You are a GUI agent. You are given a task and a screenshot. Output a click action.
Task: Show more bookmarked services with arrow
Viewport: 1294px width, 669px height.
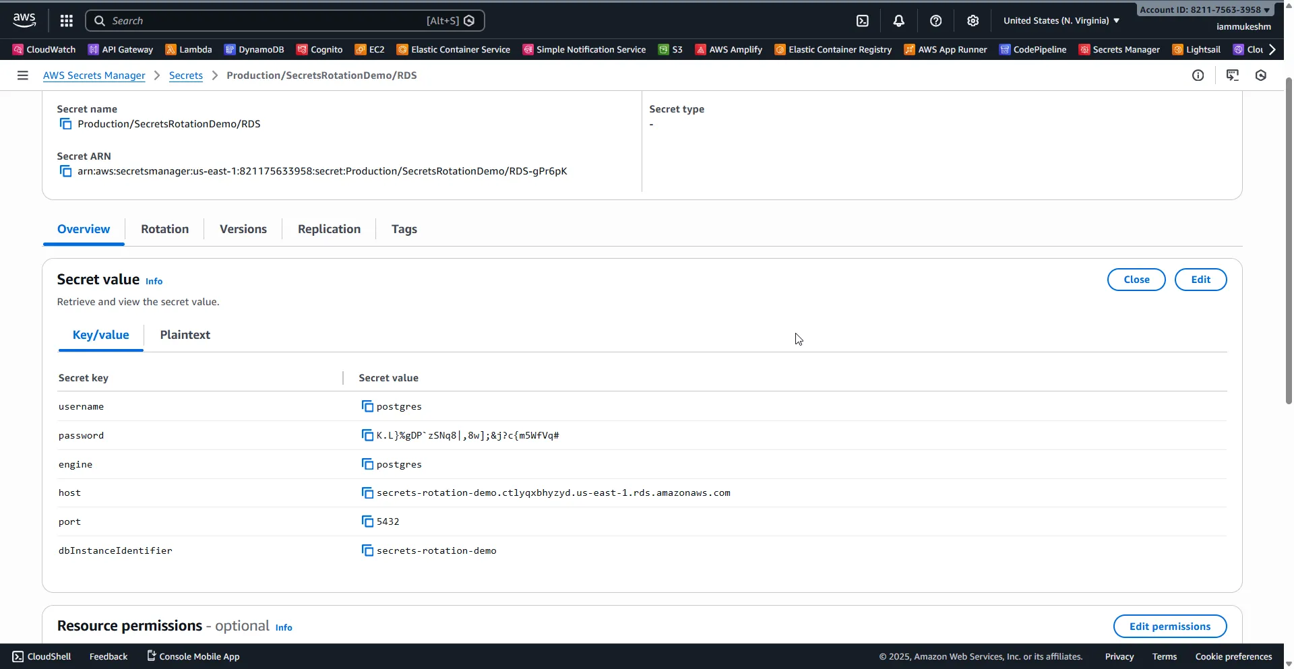[x=1272, y=49]
